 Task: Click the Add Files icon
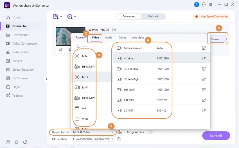pyautogui.click(x=56, y=17)
